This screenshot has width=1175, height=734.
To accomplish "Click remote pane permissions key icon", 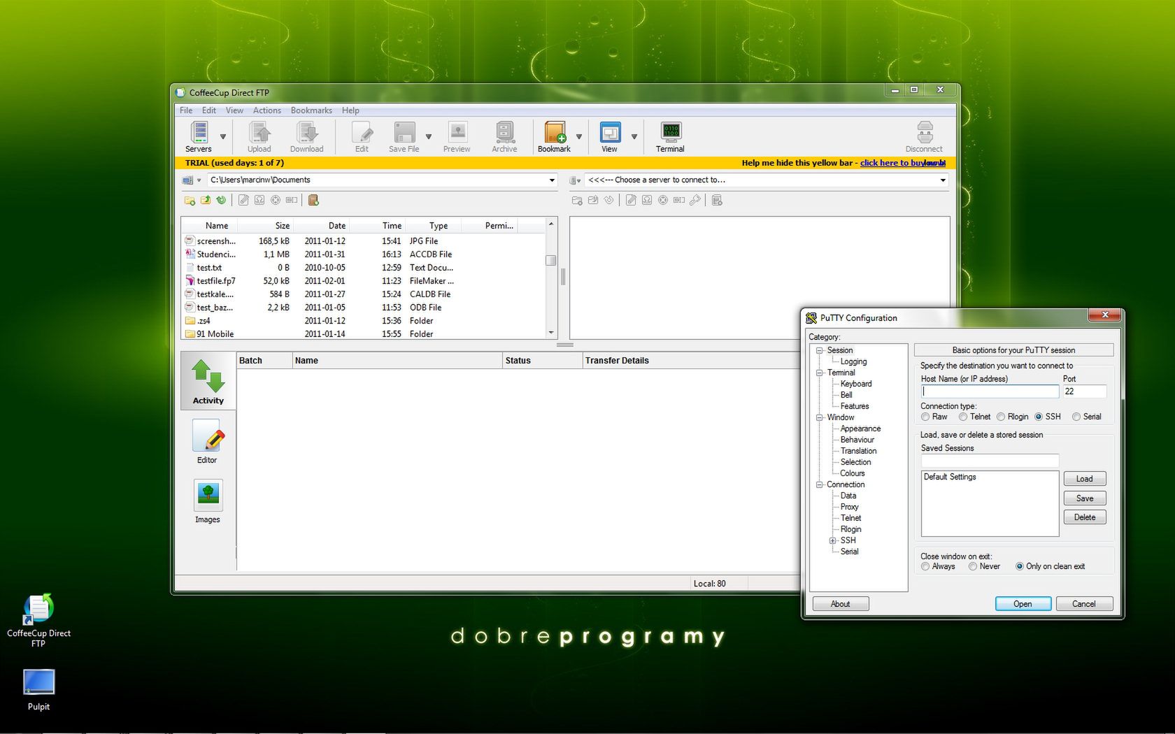I will click(x=695, y=201).
